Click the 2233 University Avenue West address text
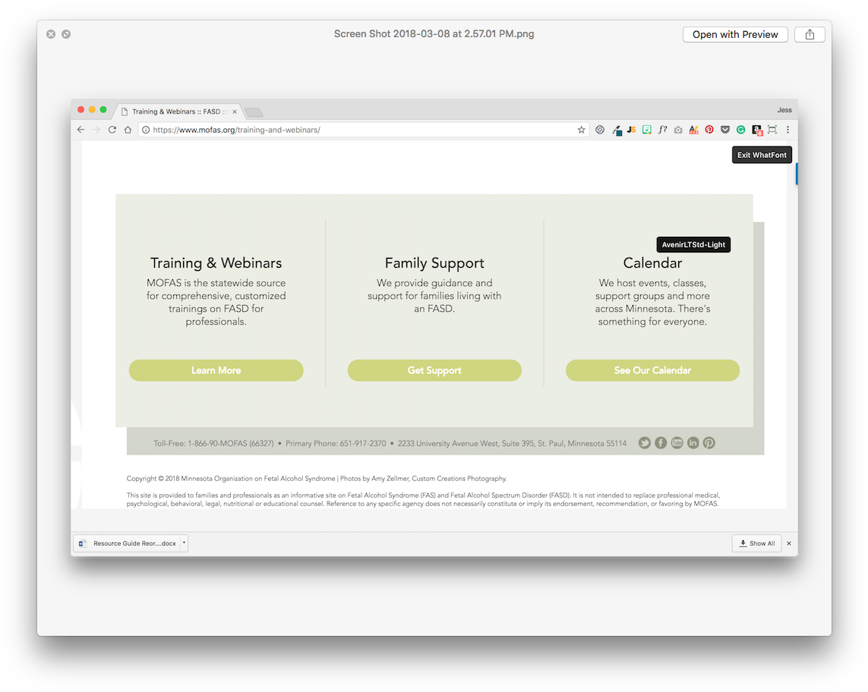 (x=512, y=443)
